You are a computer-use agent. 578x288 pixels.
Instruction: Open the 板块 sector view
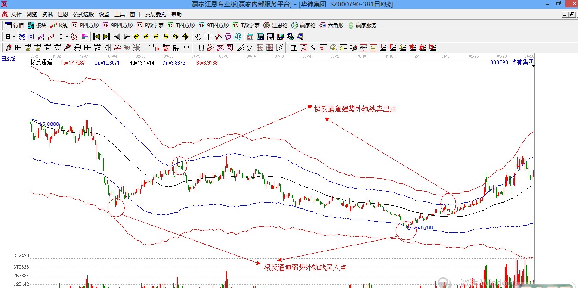point(37,25)
